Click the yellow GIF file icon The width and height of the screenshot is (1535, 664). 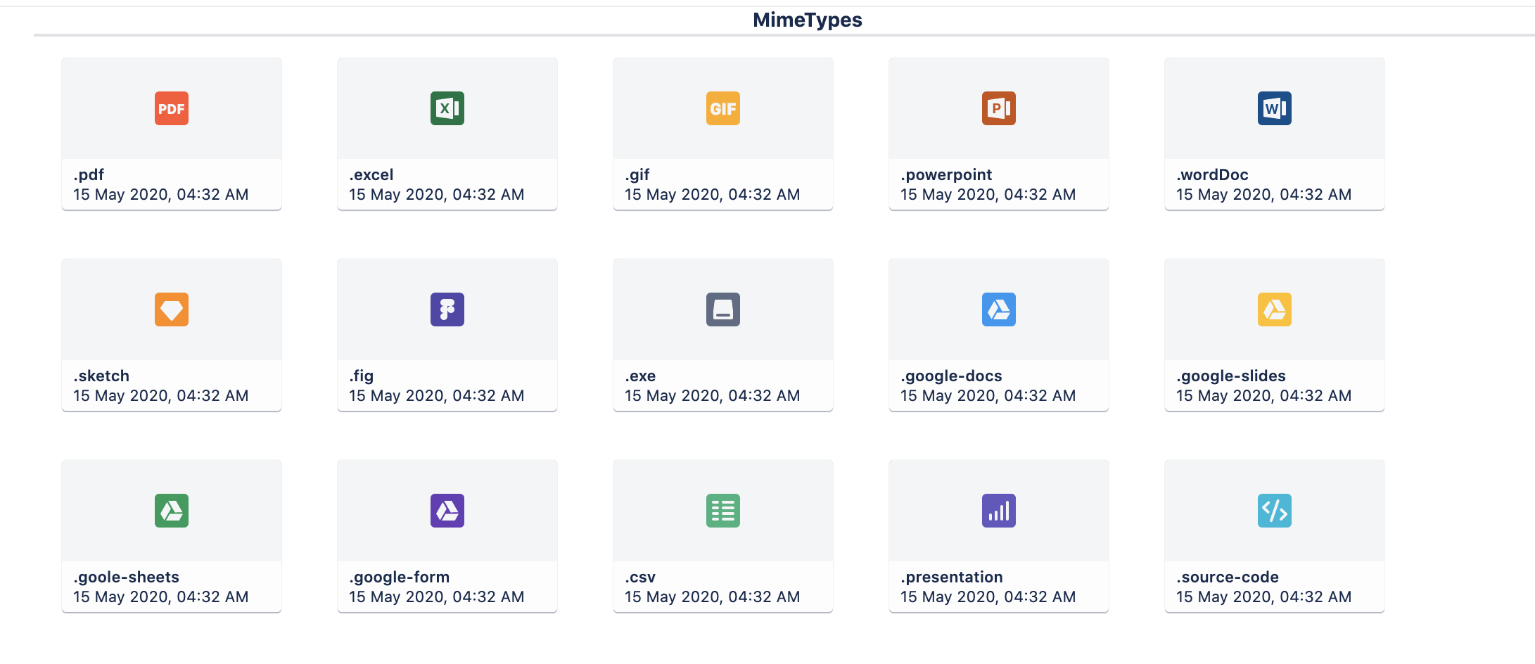coord(723,108)
